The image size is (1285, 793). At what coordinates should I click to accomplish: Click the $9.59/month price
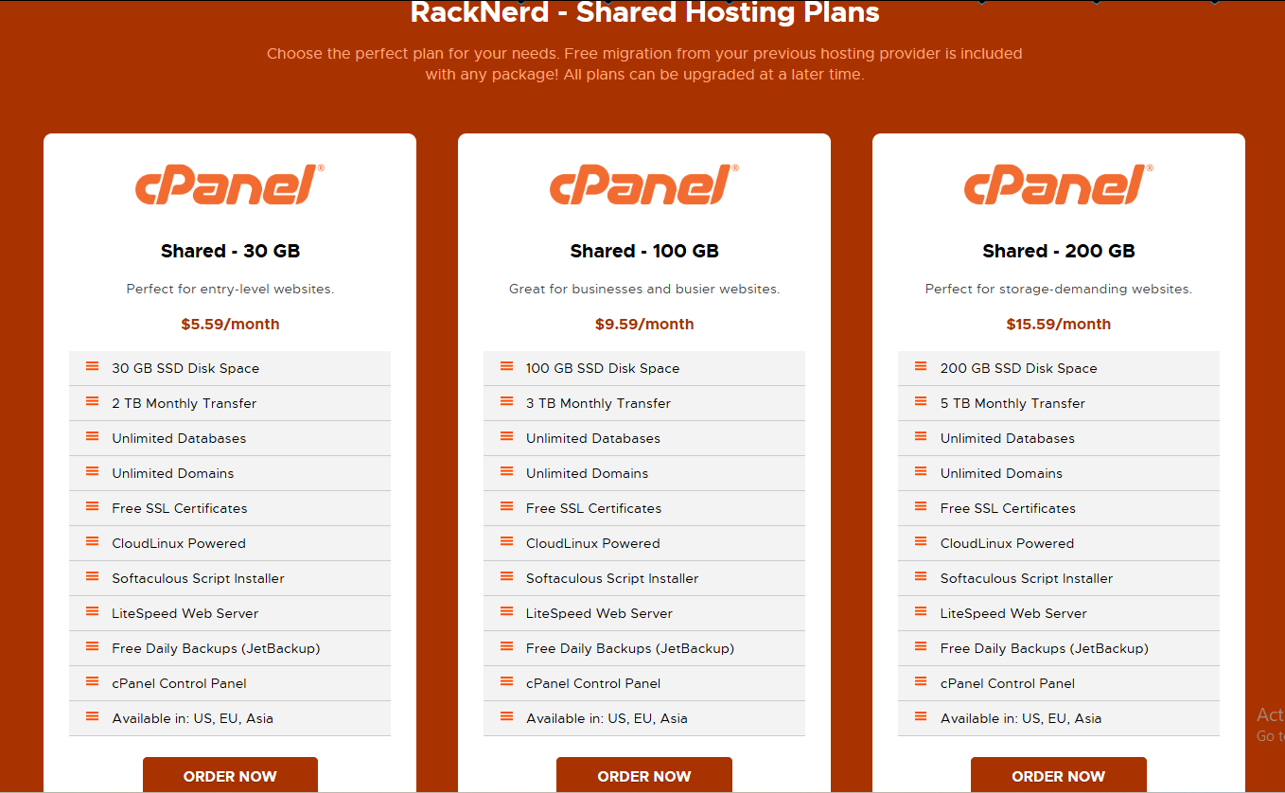coord(644,324)
